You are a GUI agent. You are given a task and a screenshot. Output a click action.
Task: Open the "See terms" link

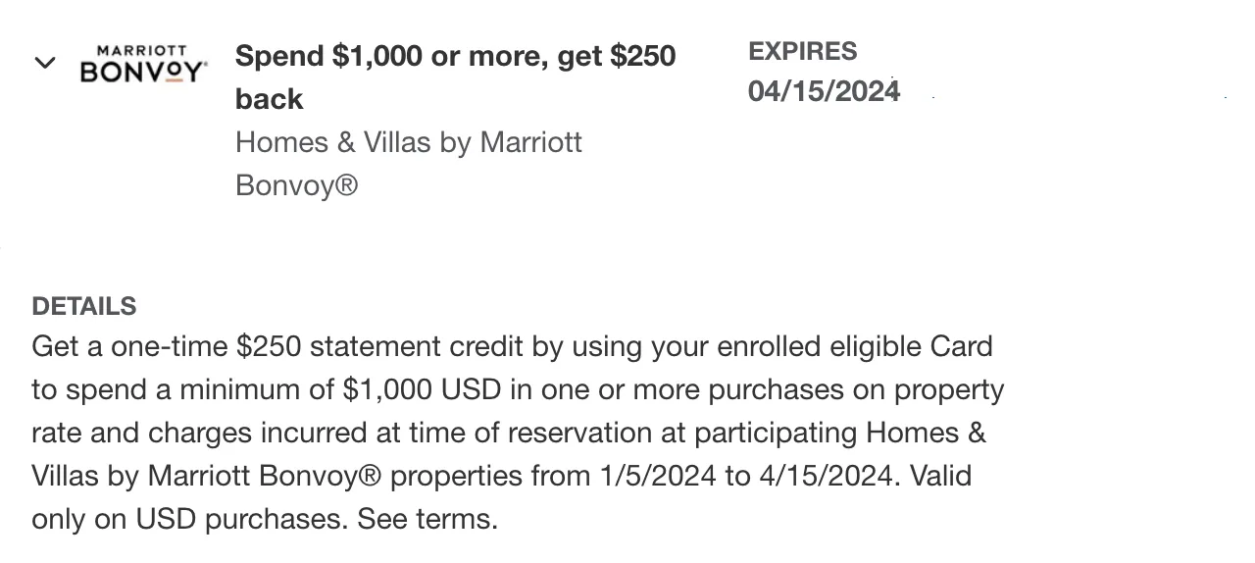coord(427,519)
